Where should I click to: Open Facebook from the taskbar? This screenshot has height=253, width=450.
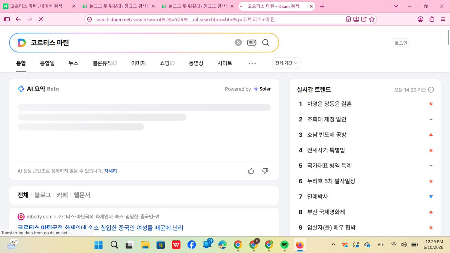point(192,245)
